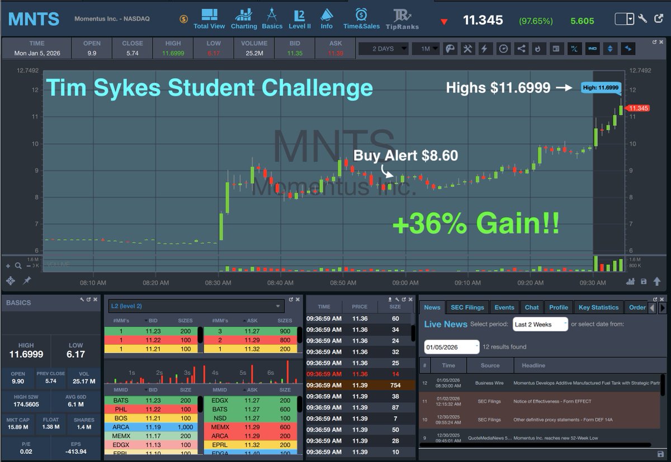Open the 01/05/2026 date dropdown
Image resolution: width=671 pixels, height=462 pixels.
452,347
